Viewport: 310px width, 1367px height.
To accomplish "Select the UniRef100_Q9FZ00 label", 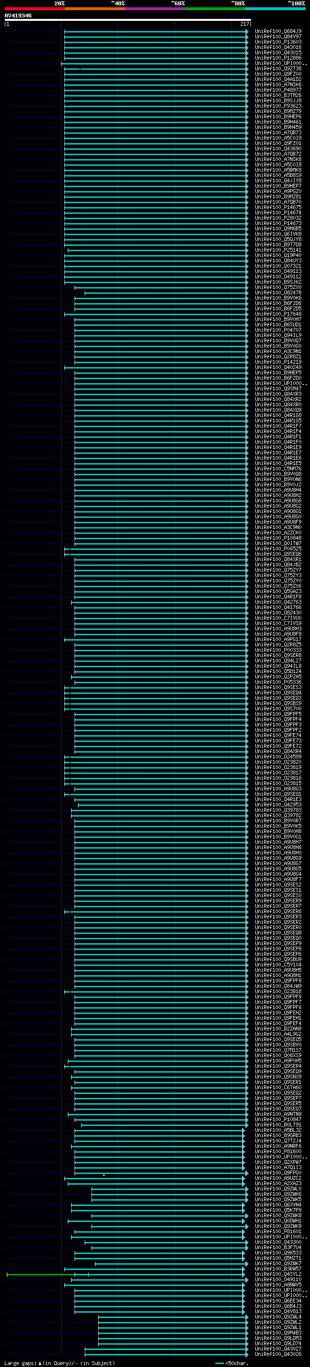I will (x=278, y=74).
